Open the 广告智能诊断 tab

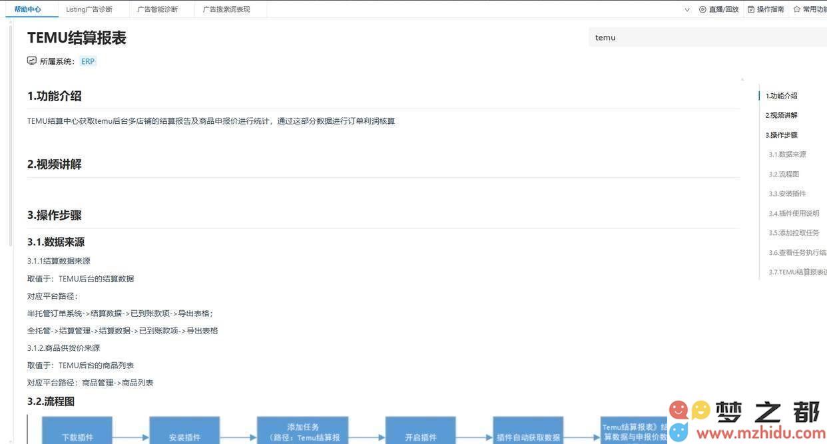click(157, 9)
